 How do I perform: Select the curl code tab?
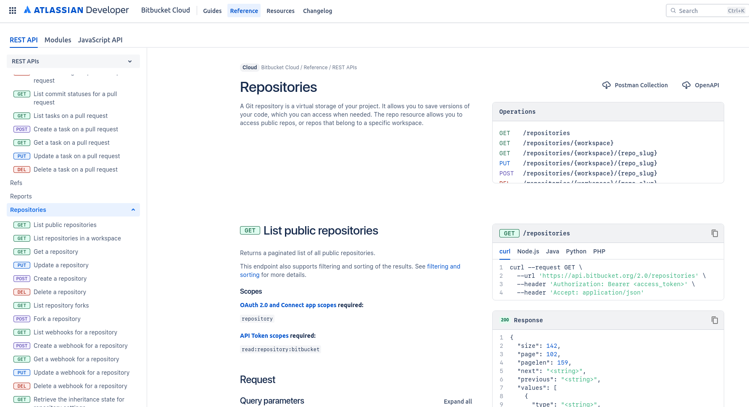point(505,251)
